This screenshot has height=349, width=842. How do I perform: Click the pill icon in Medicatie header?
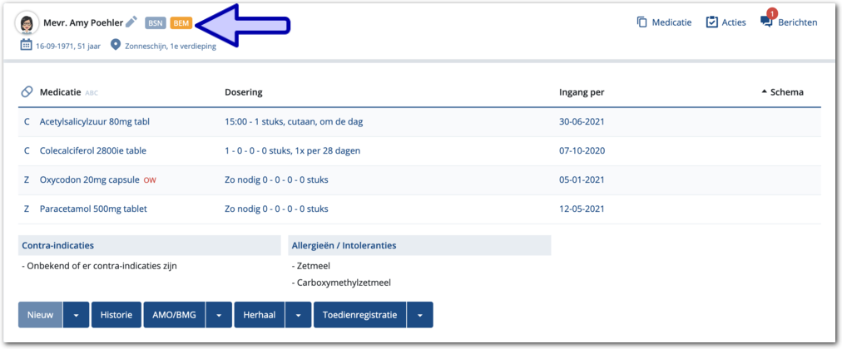point(27,91)
